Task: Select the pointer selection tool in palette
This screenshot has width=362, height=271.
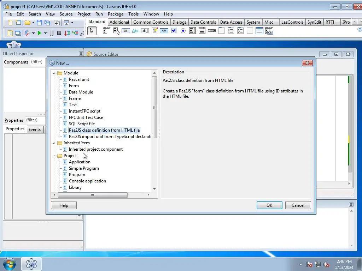Action: pyautogui.click(x=92, y=31)
